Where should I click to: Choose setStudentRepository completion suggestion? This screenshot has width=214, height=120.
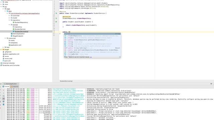click(92, 50)
